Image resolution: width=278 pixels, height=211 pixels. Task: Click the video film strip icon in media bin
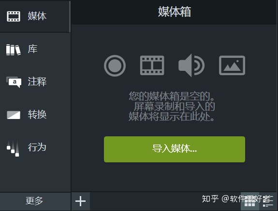tap(152, 66)
